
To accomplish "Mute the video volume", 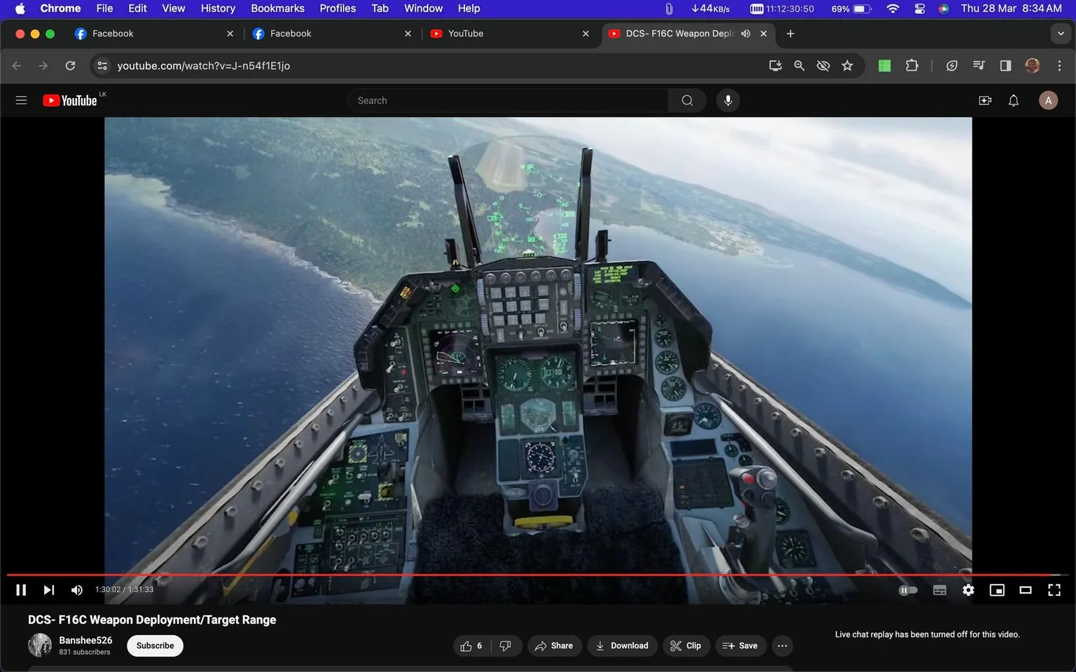I will pyautogui.click(x=77, y=590).
